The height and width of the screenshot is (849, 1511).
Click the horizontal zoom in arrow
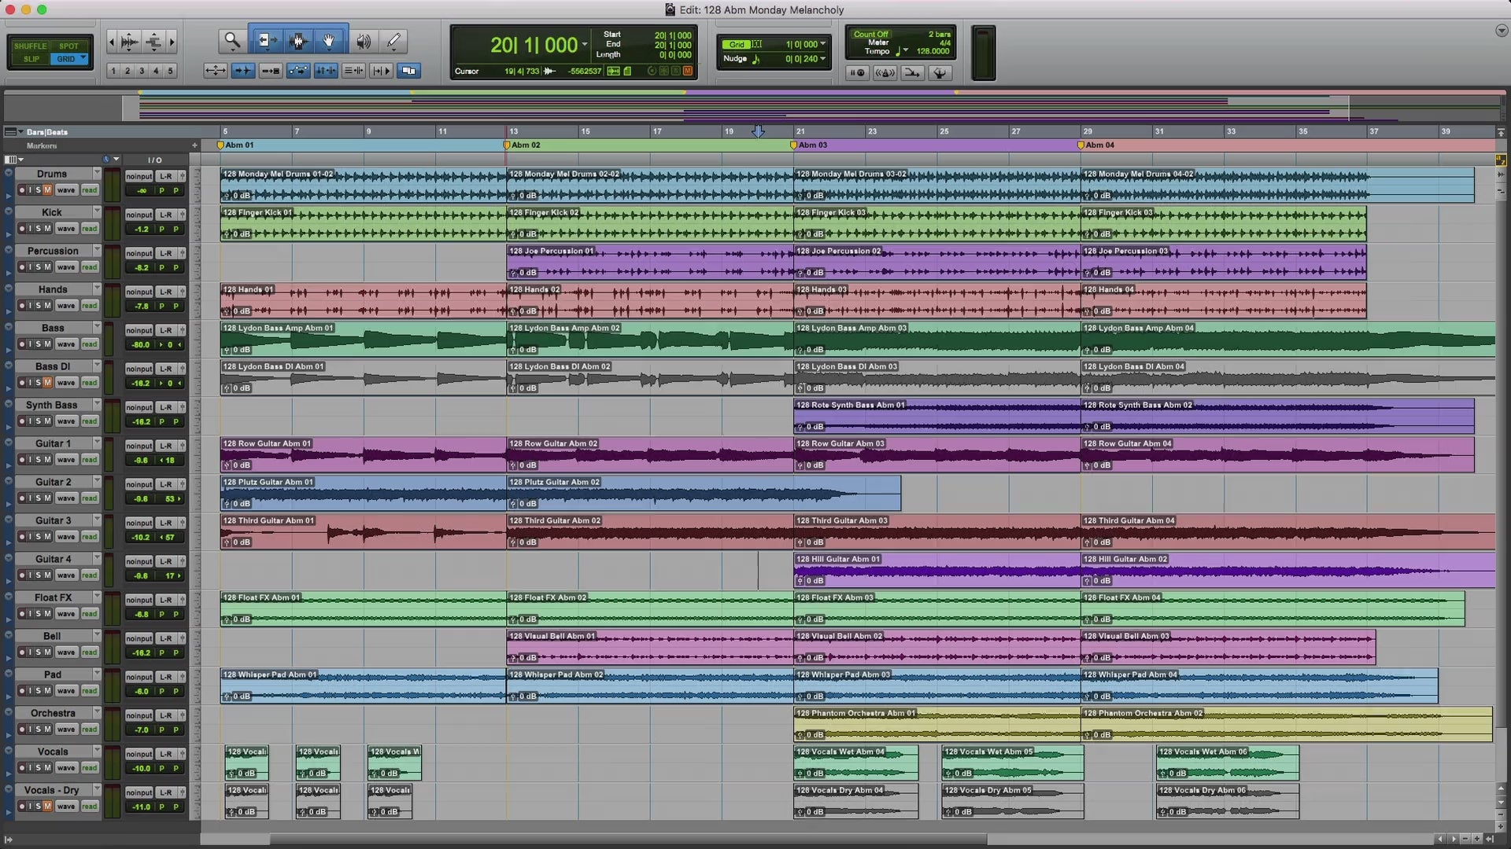click(x=172, y=42)
